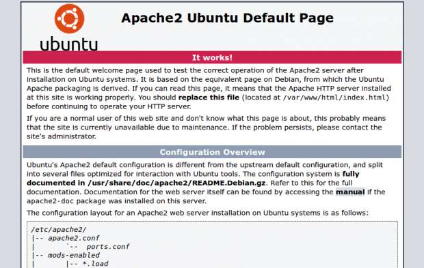Viewport: 424px width, 268px height.
Task: Click the ports.conf line in the tree
Action: tap(107, 247)
